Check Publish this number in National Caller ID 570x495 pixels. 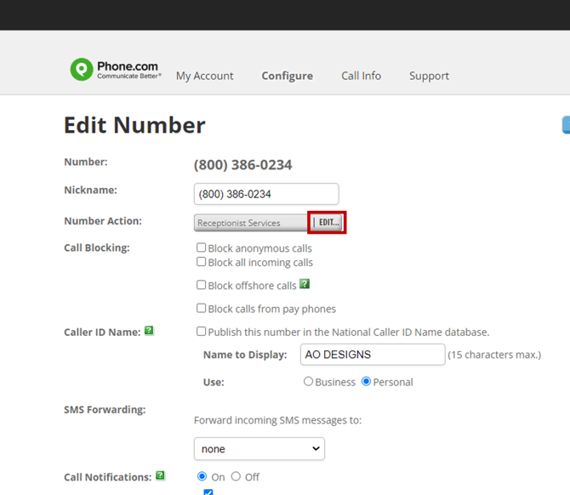point(201,332)
